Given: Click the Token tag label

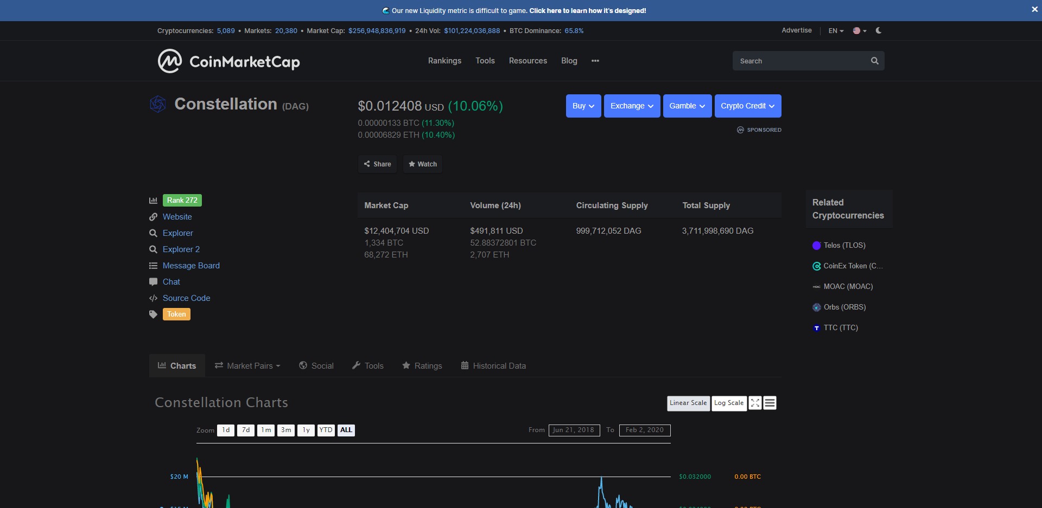Looking at the screenshot, I should point(176,314).
